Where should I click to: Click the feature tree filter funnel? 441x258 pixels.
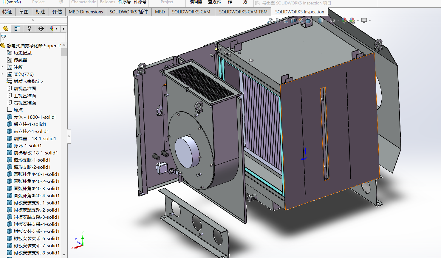click(4, 37)
